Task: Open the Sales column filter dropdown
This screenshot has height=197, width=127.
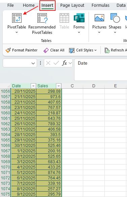Action: [59, 86]
